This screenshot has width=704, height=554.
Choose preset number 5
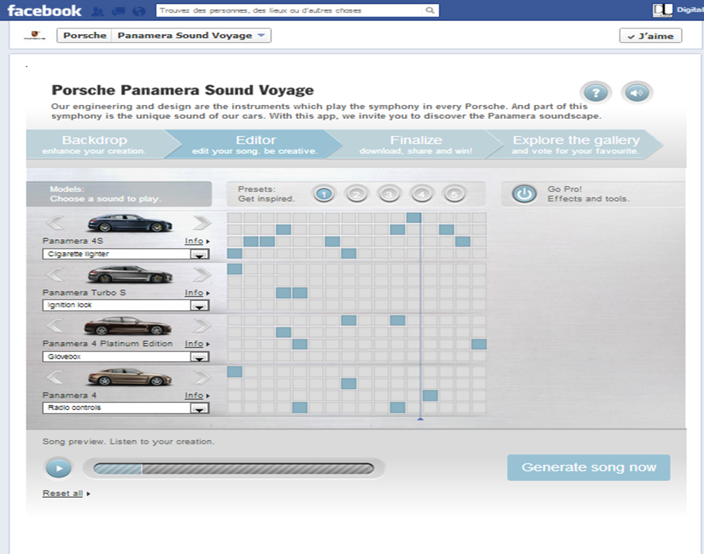(454, 194)
